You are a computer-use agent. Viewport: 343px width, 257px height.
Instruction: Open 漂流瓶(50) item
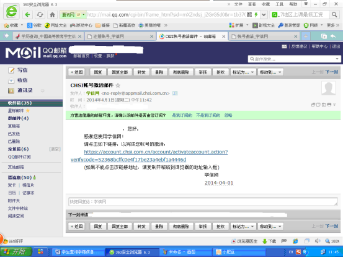click(x=20, y=178)
